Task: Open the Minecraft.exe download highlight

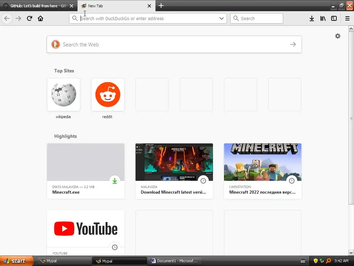Action: click(86, 171)
